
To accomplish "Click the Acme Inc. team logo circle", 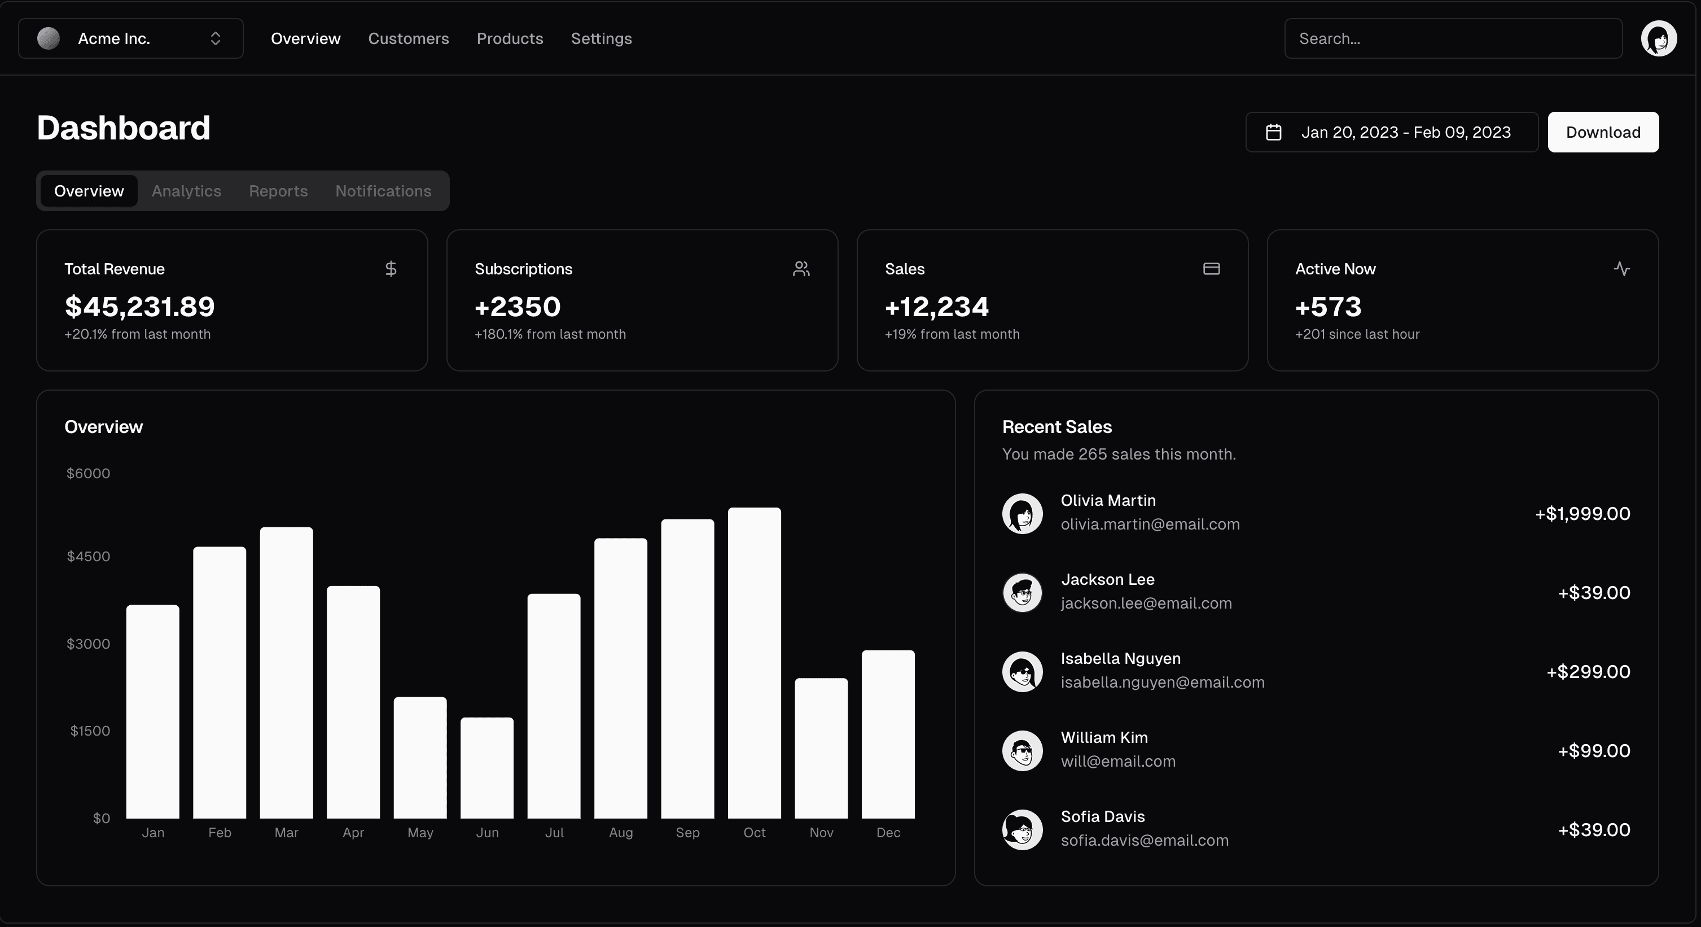I will [x=48, y=38].
